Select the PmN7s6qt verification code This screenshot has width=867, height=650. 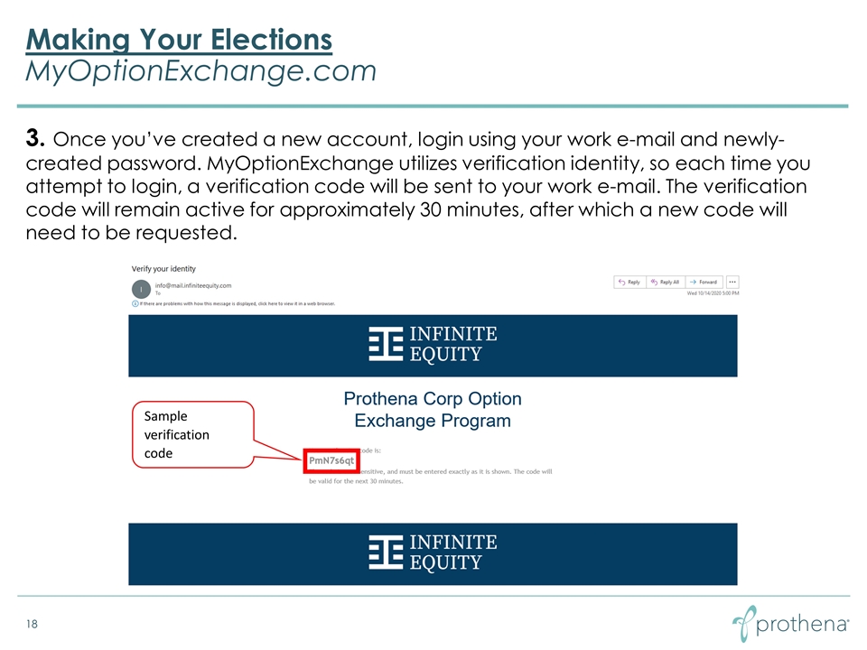(332, 462)
